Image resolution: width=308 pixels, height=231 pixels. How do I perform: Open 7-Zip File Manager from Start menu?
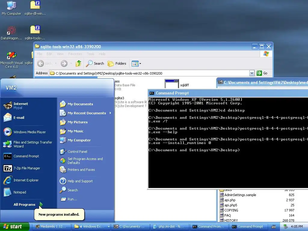pos(22,168)
